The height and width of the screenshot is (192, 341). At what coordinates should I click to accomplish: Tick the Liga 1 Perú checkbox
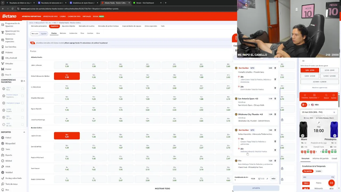[x=22, y=89]
